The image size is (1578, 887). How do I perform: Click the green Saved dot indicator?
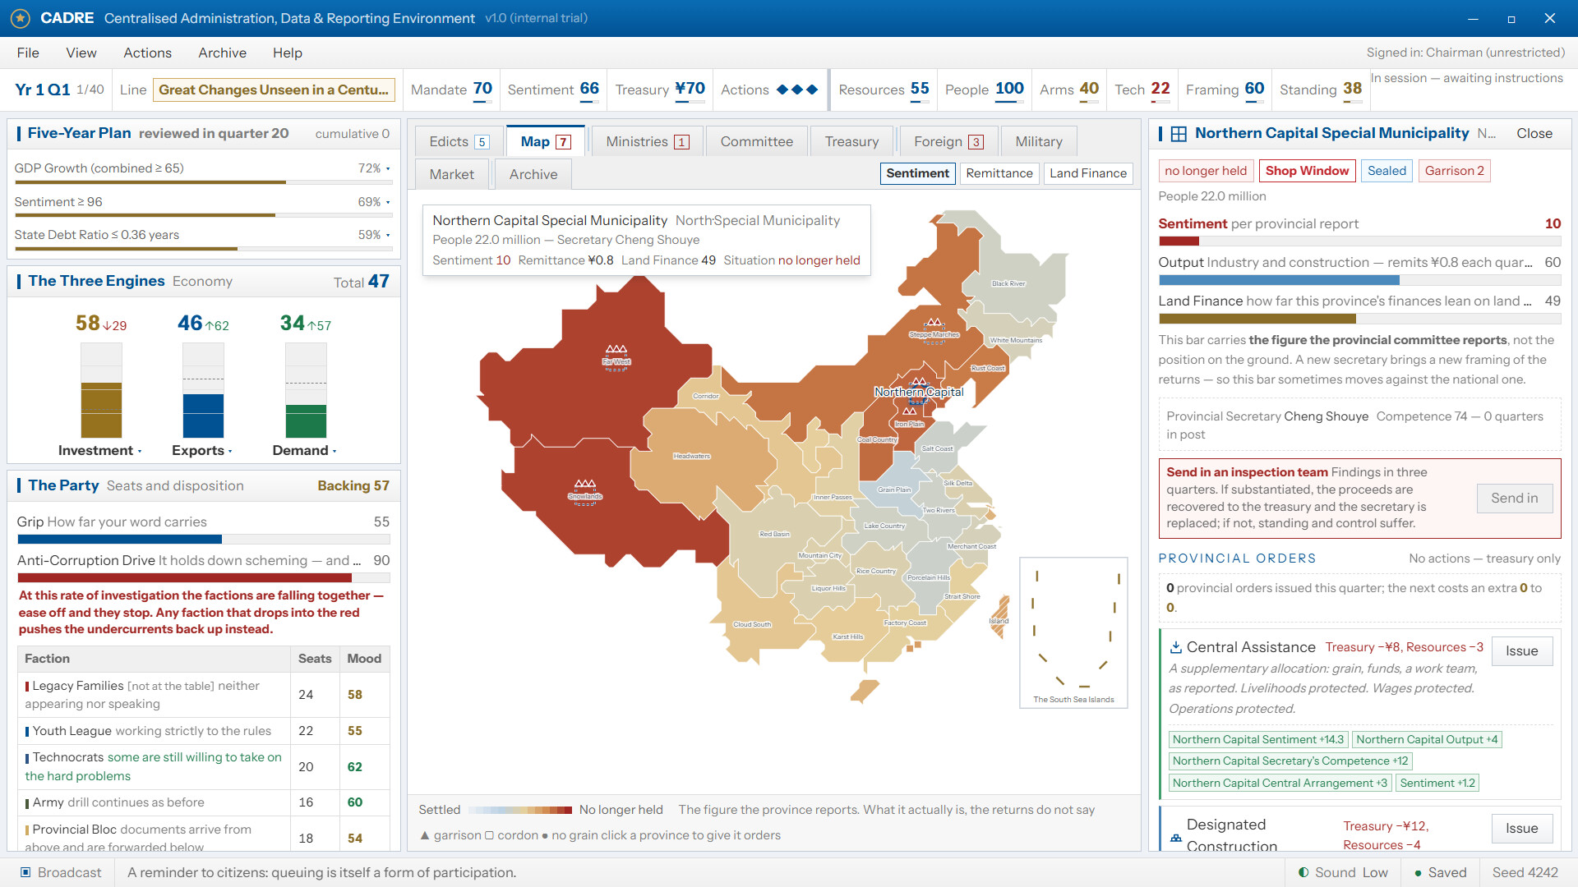pyautogui.click(x=1418, y=873)
